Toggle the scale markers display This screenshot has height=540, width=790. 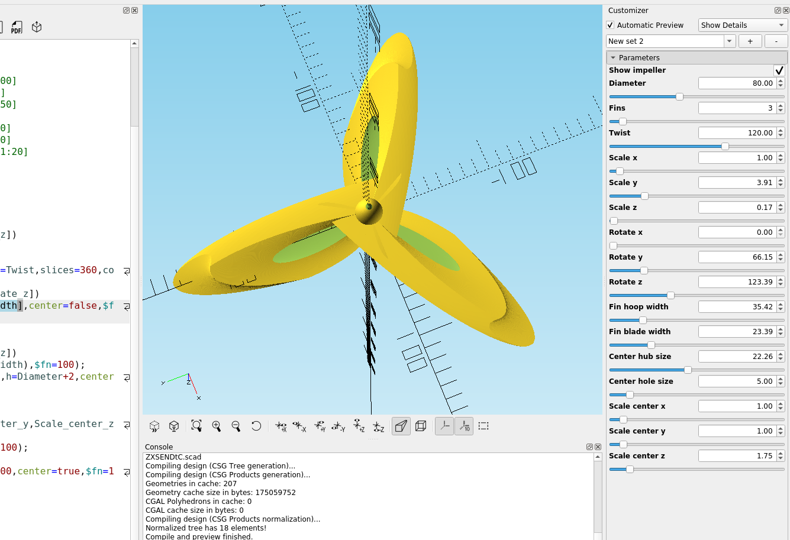[464, 426]
